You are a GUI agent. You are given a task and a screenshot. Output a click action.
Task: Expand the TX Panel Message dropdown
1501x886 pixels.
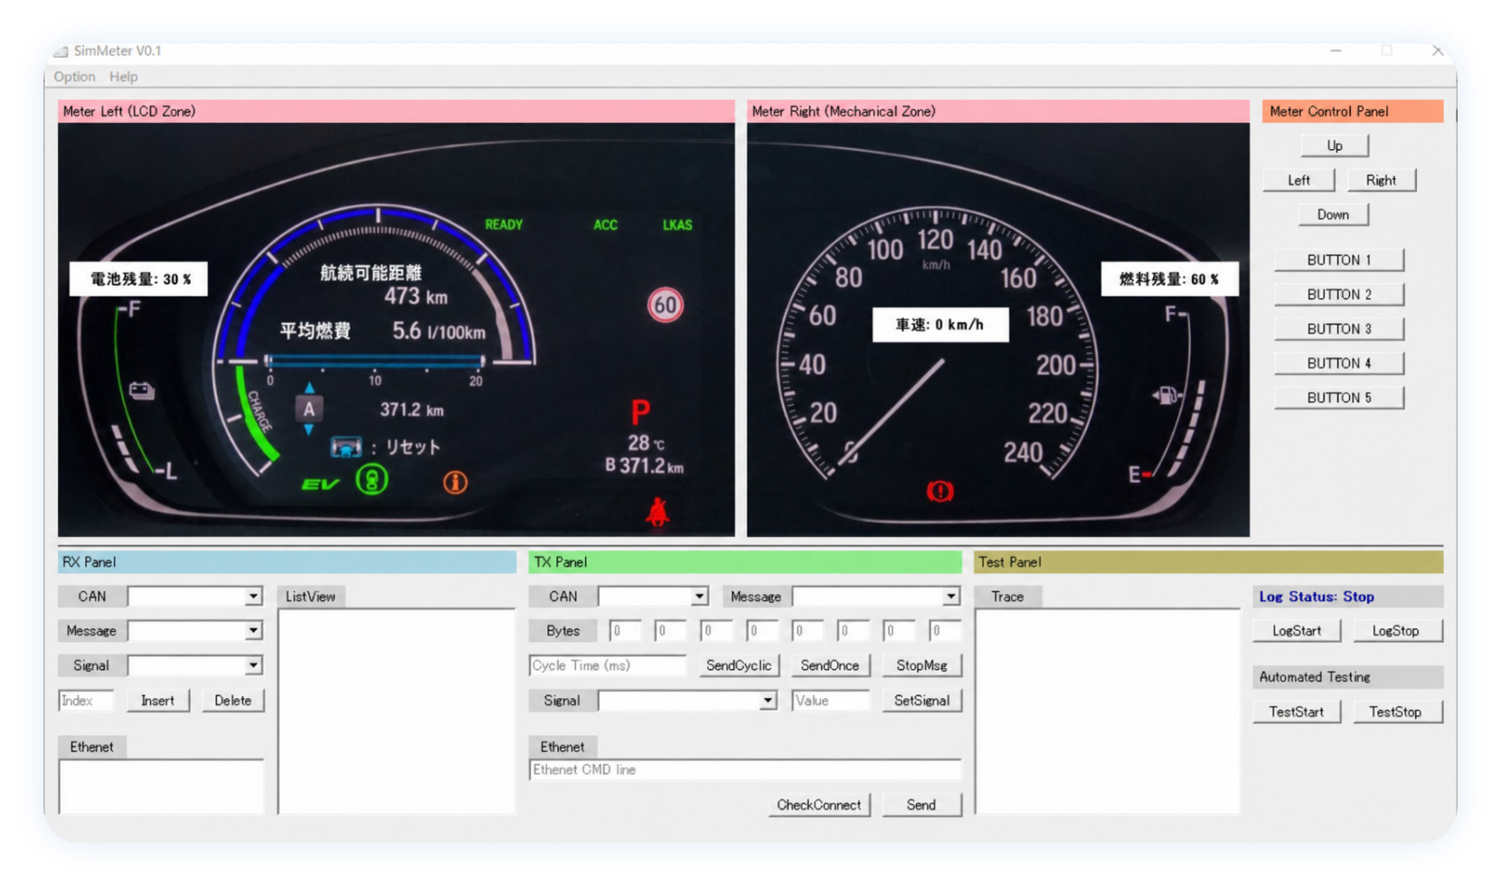950,597
